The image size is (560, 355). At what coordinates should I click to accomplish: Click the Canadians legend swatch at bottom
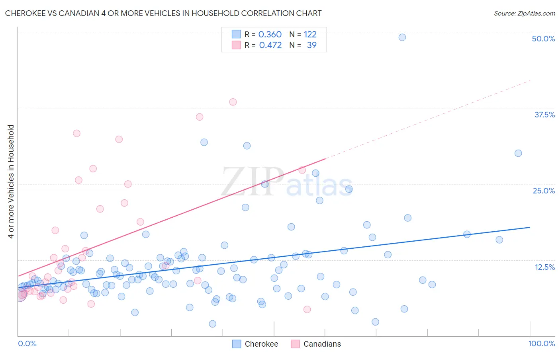click(295, 344)
